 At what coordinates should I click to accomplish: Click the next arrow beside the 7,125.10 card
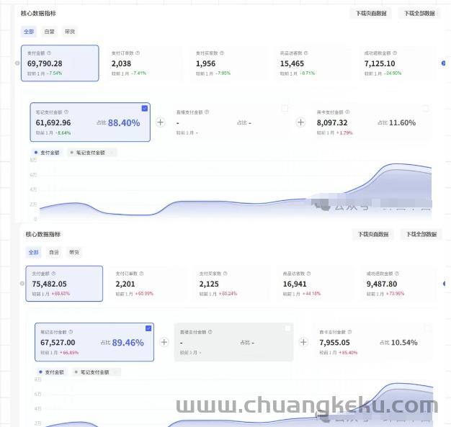click(x=443, y=63)
